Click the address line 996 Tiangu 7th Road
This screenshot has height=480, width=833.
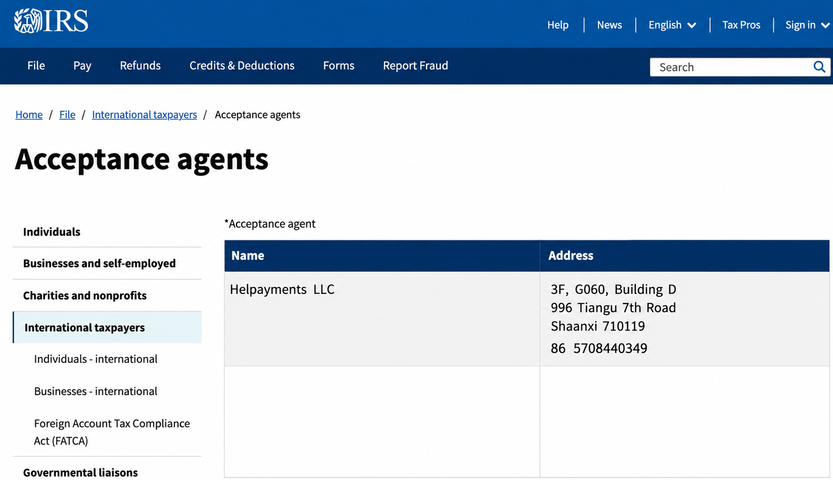coord(613,308)
